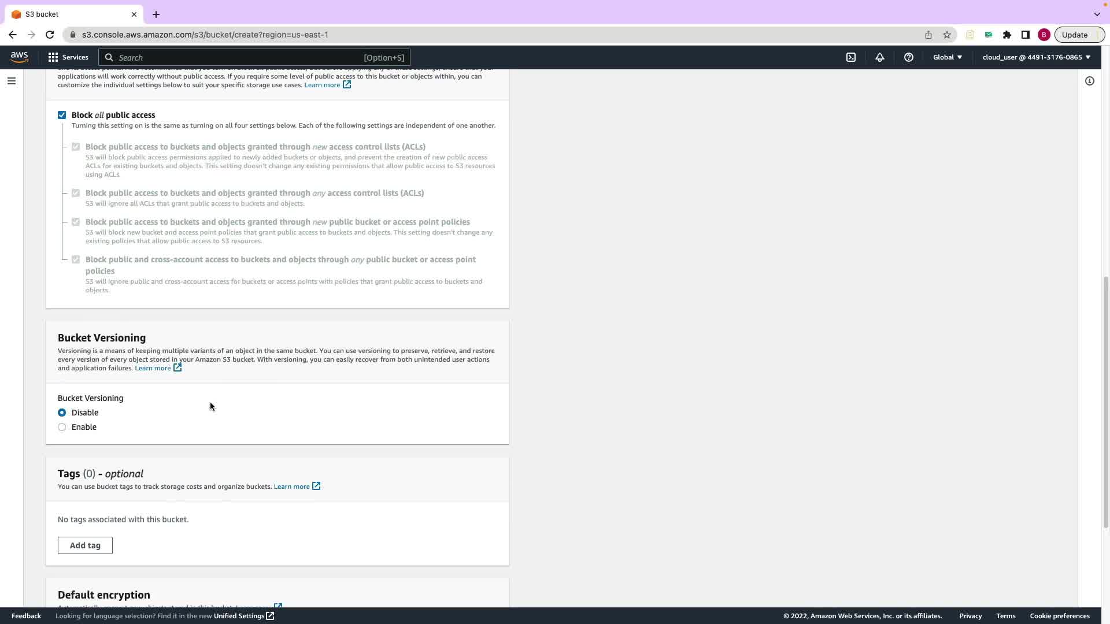1110x624 pixels.
Task: Expand browser tab search chevron
Action: 1097,14
